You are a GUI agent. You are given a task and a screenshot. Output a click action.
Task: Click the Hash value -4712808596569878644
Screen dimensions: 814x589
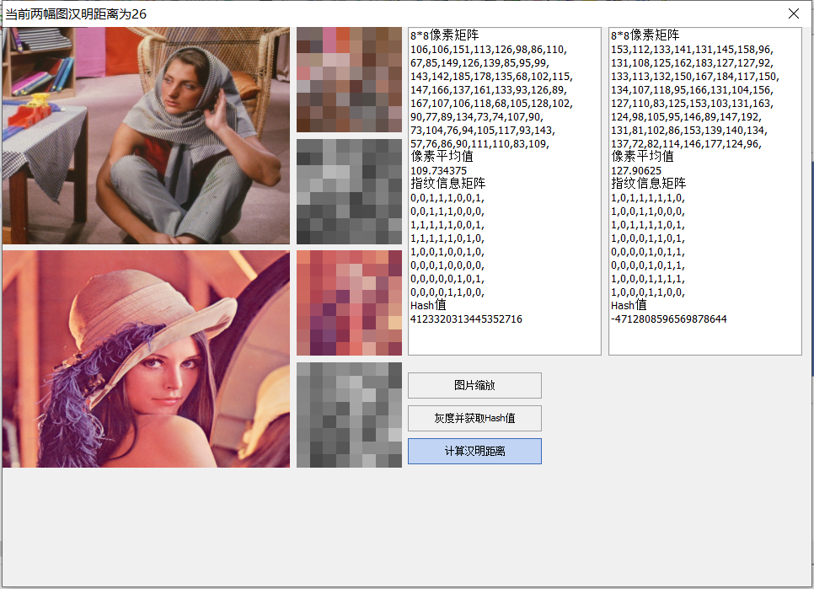point(669,319)
